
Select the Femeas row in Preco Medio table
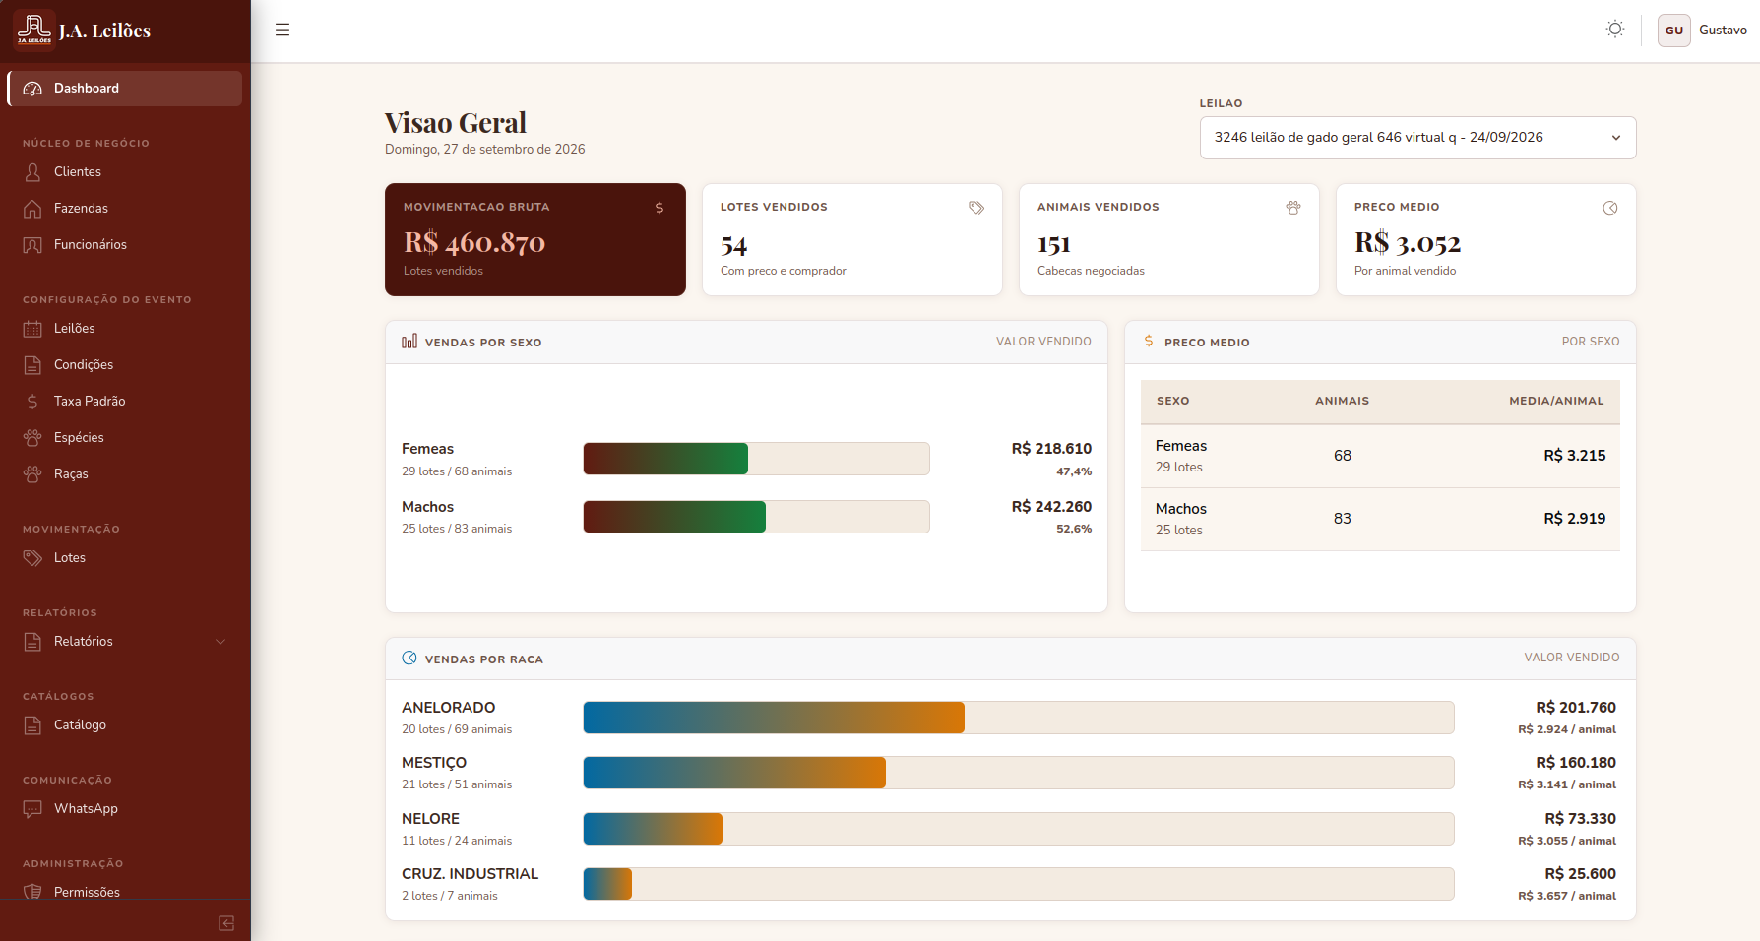coord(1380,456)
